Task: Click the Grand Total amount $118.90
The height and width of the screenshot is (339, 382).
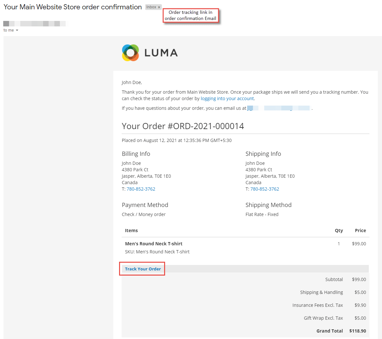Action: pos(358,331)
